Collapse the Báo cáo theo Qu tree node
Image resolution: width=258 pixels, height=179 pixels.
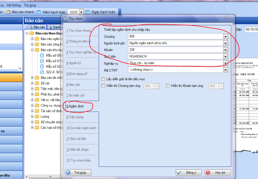[27, 33]
